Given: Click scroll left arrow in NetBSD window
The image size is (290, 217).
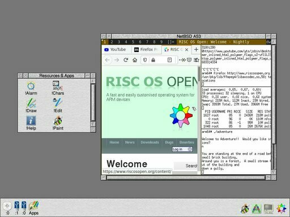Looking at the screenshot, I should click(x=104, y=177).
